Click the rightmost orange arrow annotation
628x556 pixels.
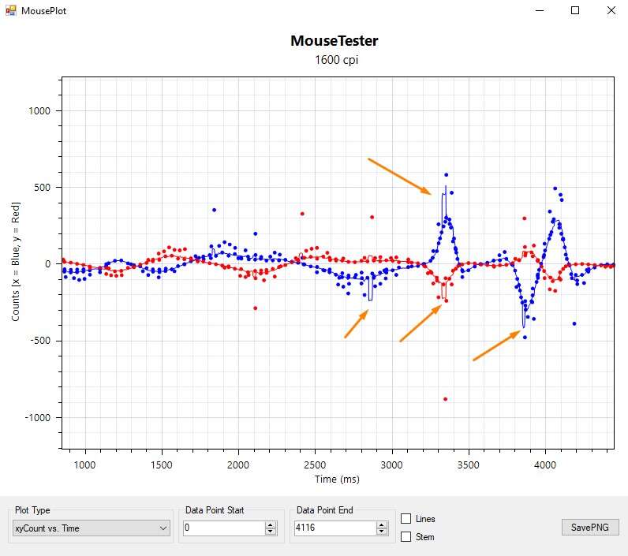tap(497, 346)
